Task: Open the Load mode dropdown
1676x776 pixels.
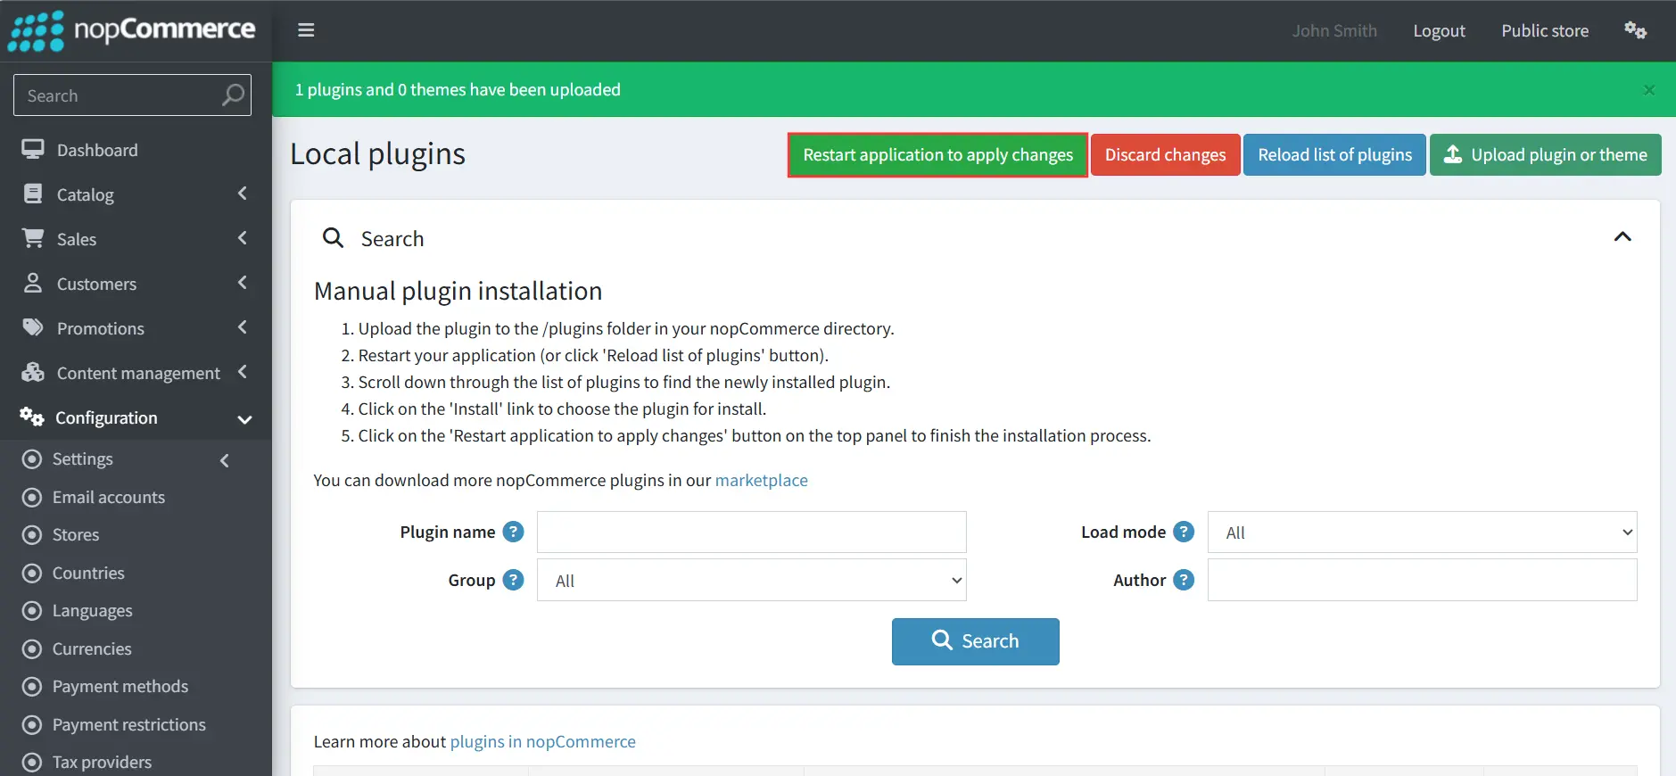Action: click(x=1422, y=532)
